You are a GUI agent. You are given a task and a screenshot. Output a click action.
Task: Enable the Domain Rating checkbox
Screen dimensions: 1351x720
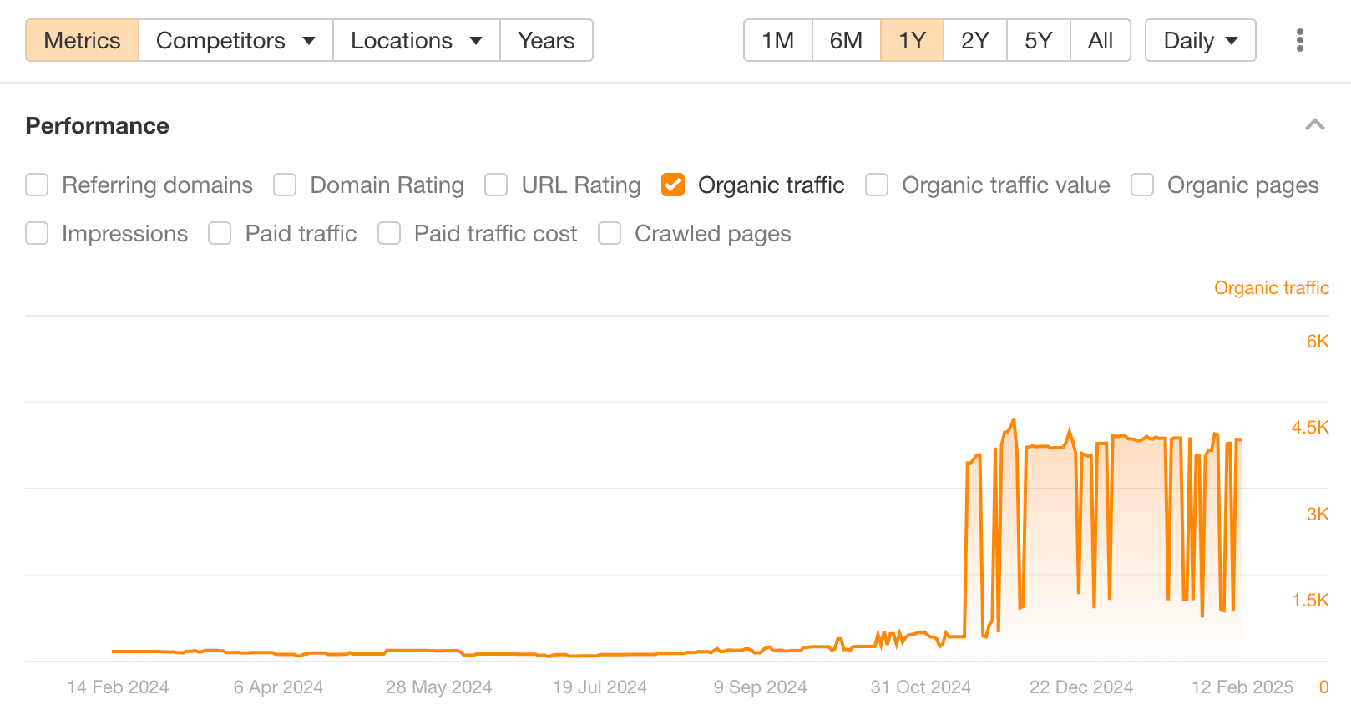tap(285, 185)
